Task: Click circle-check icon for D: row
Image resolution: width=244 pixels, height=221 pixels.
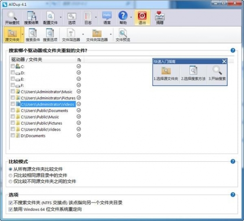Action: tap(79, 72)
